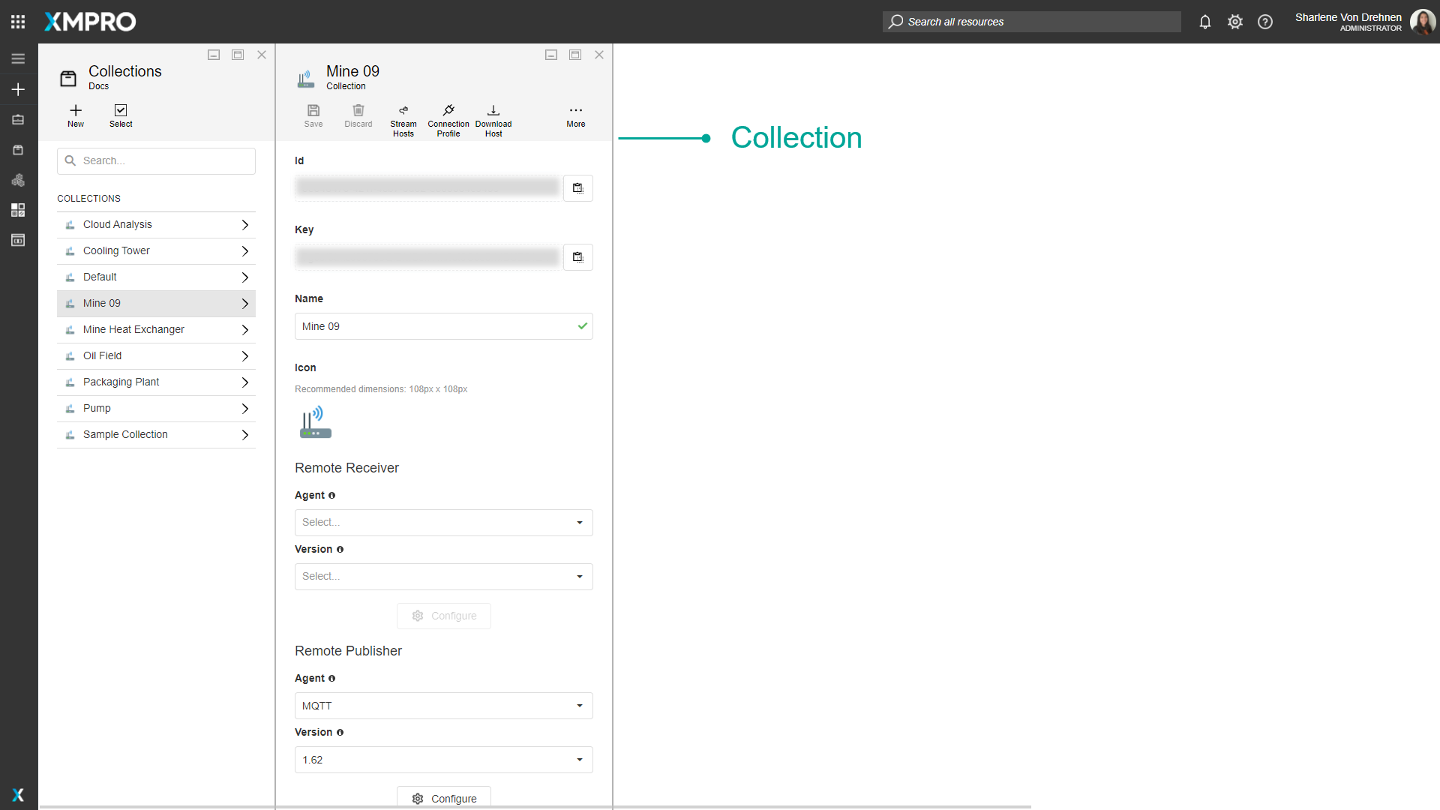Open the Remote Publisher Version dropdown
This screenshot has height=810, width=1440.
[x=443, y=759]
